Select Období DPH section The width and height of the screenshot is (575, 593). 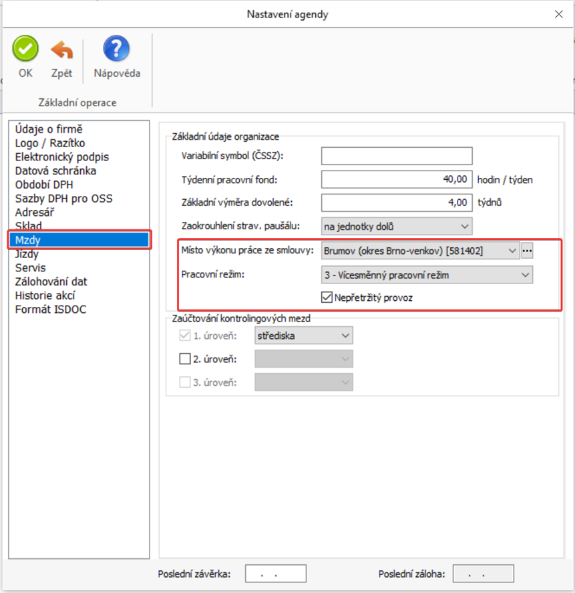click(x=44, y=185)
